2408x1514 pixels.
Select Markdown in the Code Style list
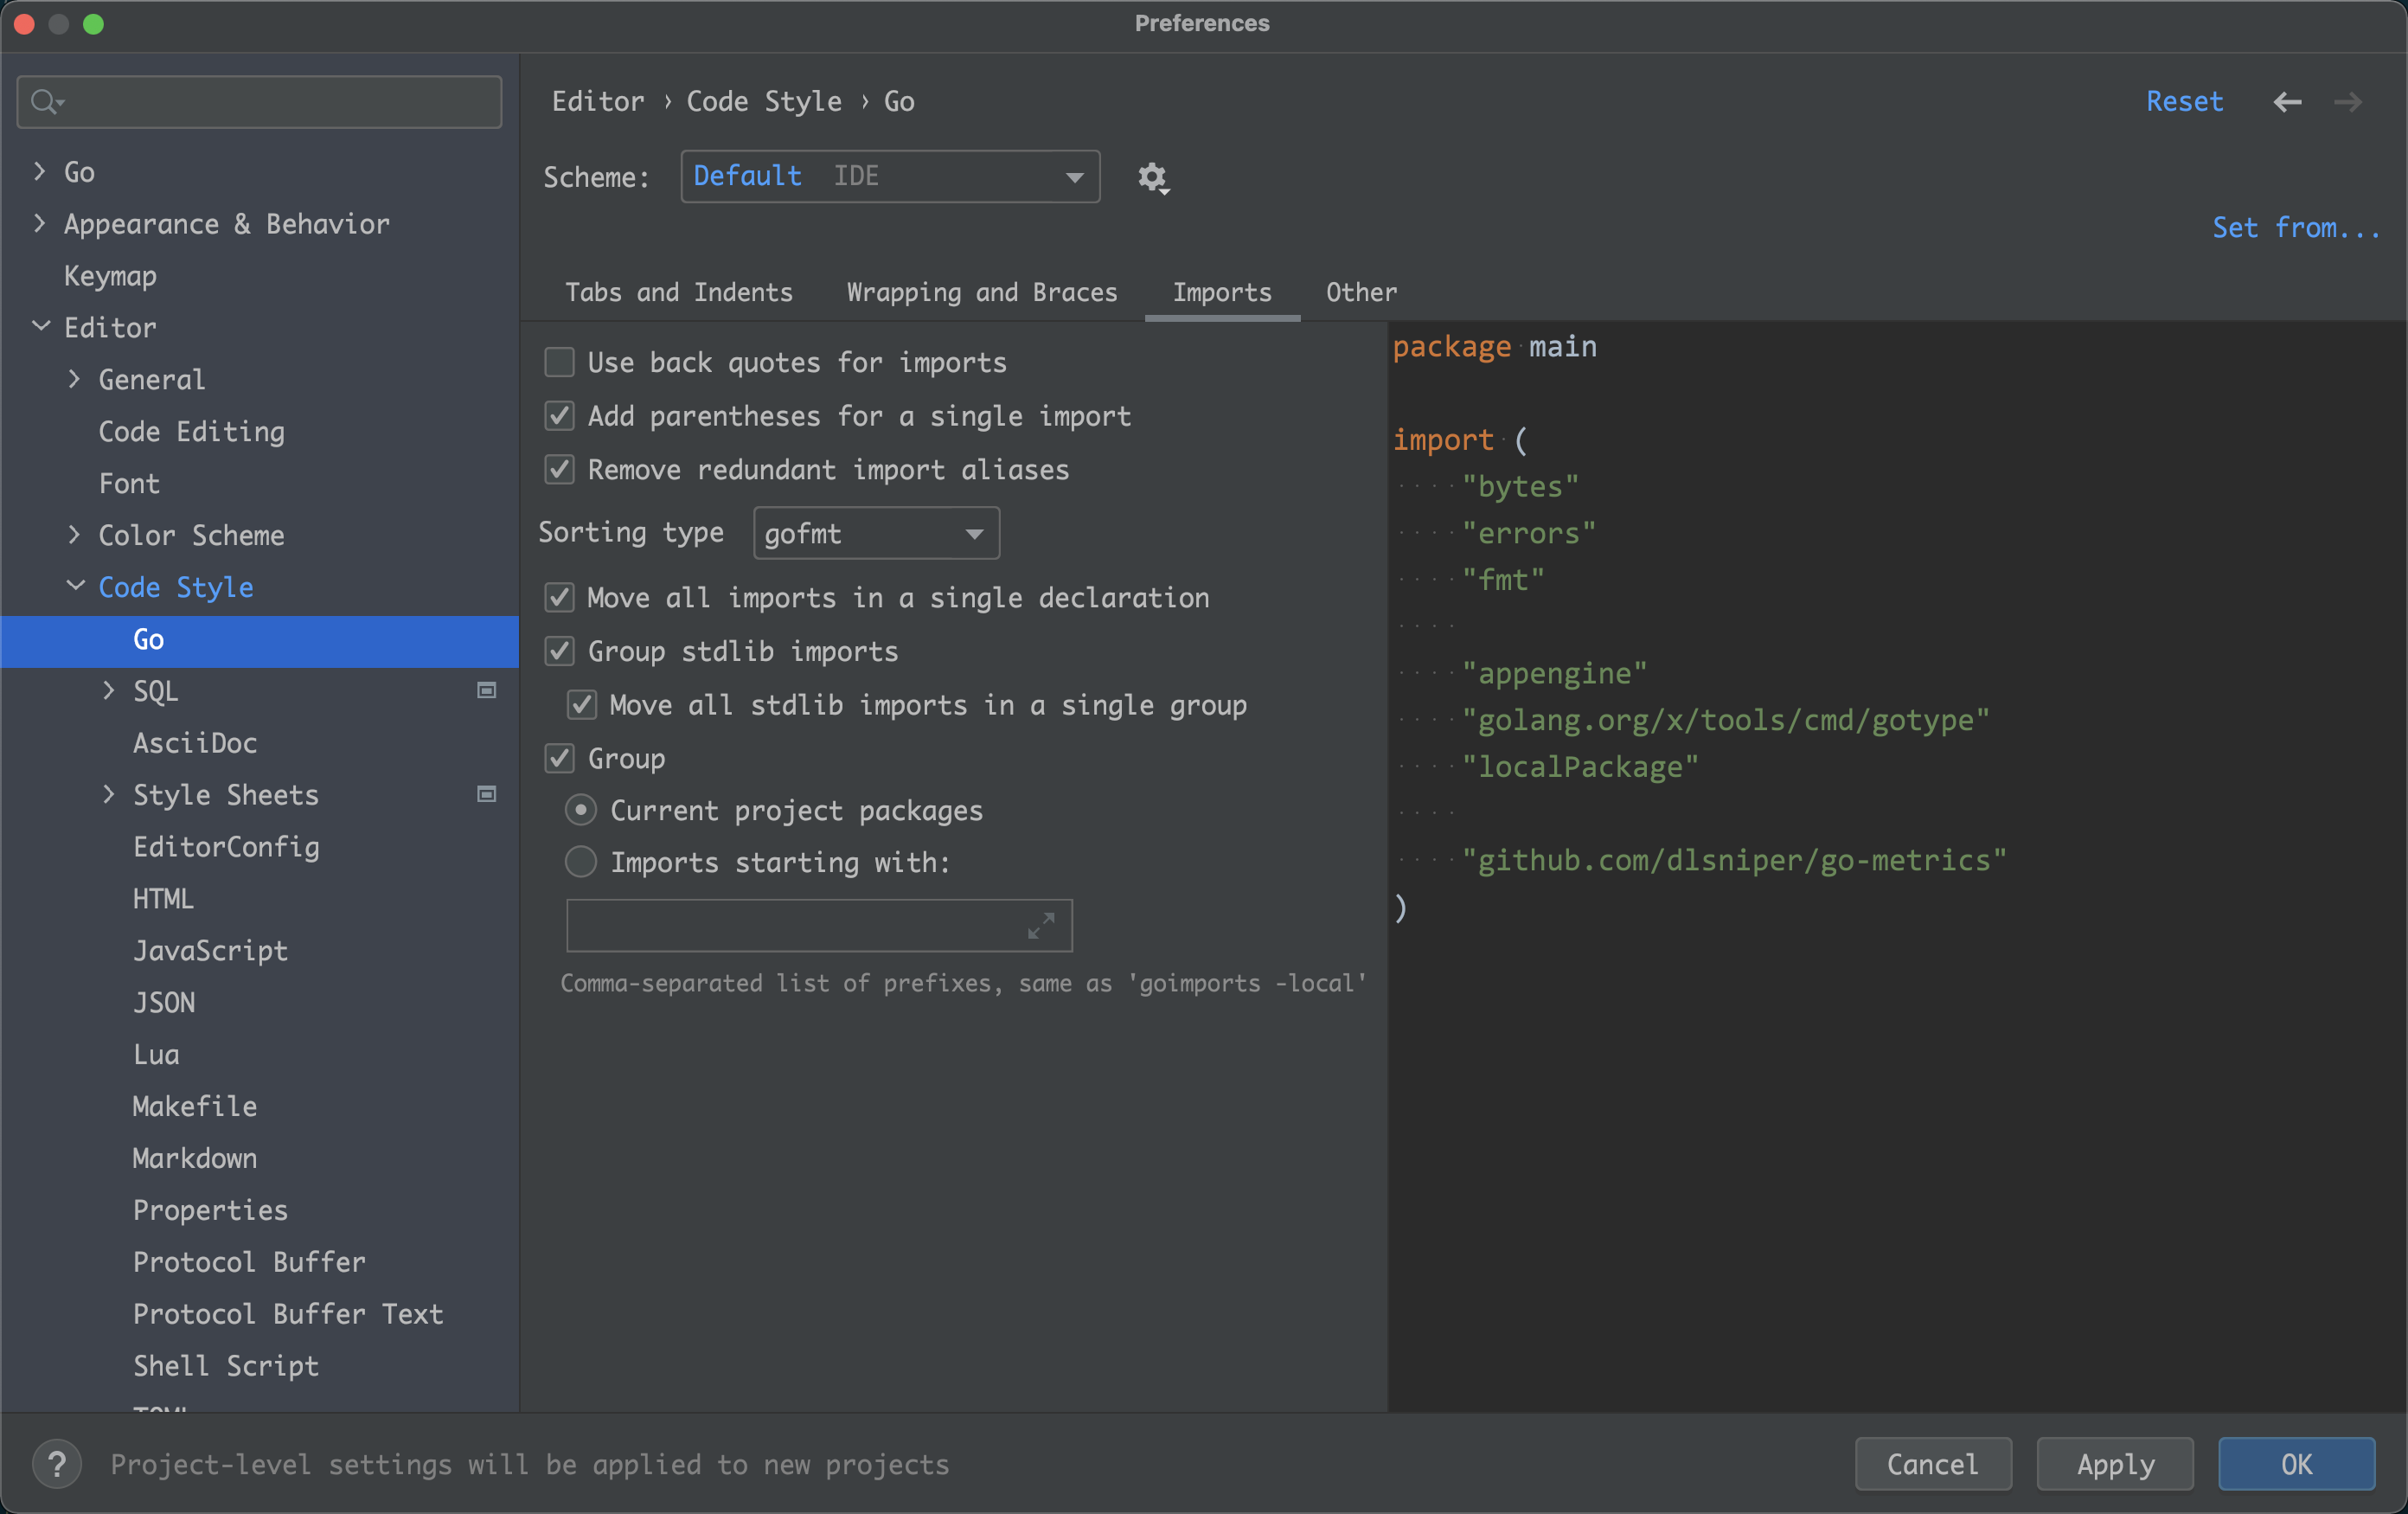click(195, 1158)
